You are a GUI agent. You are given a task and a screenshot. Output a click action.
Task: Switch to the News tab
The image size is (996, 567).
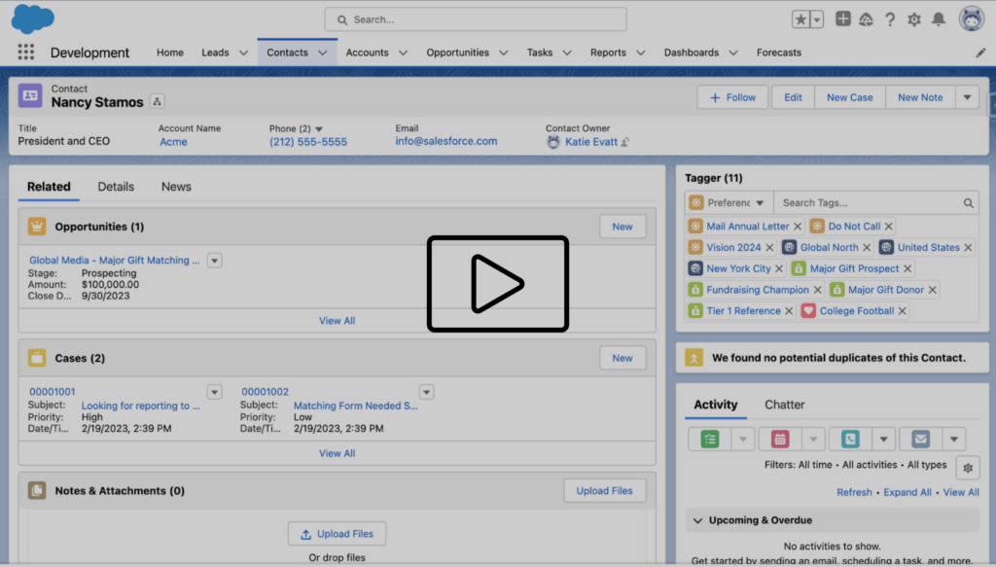[x=176, y=187]
